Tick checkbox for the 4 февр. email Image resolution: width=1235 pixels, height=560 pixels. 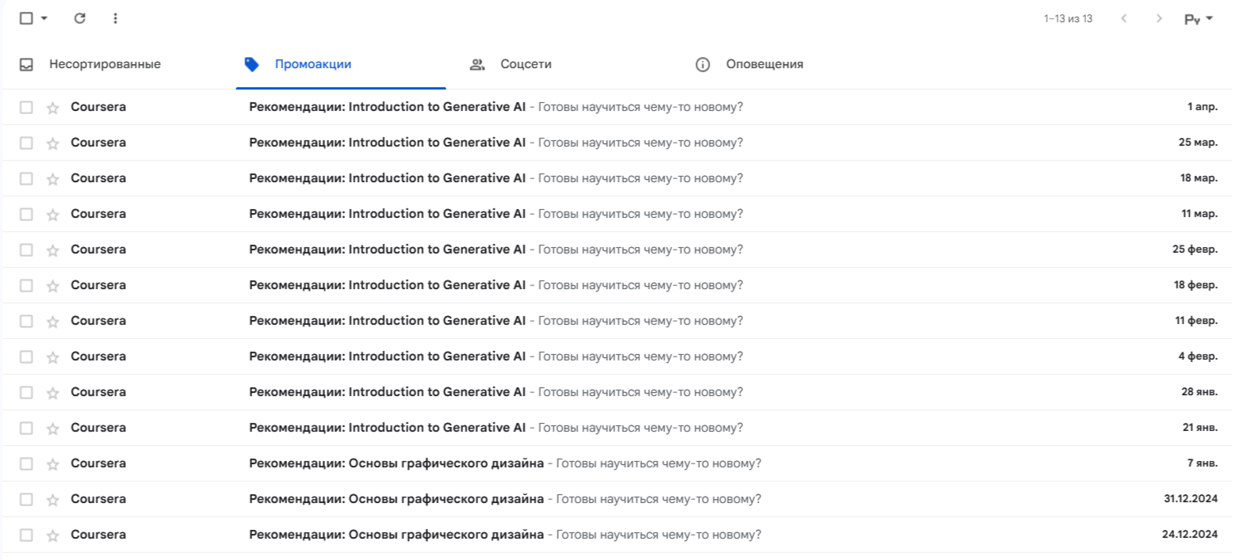26,356
